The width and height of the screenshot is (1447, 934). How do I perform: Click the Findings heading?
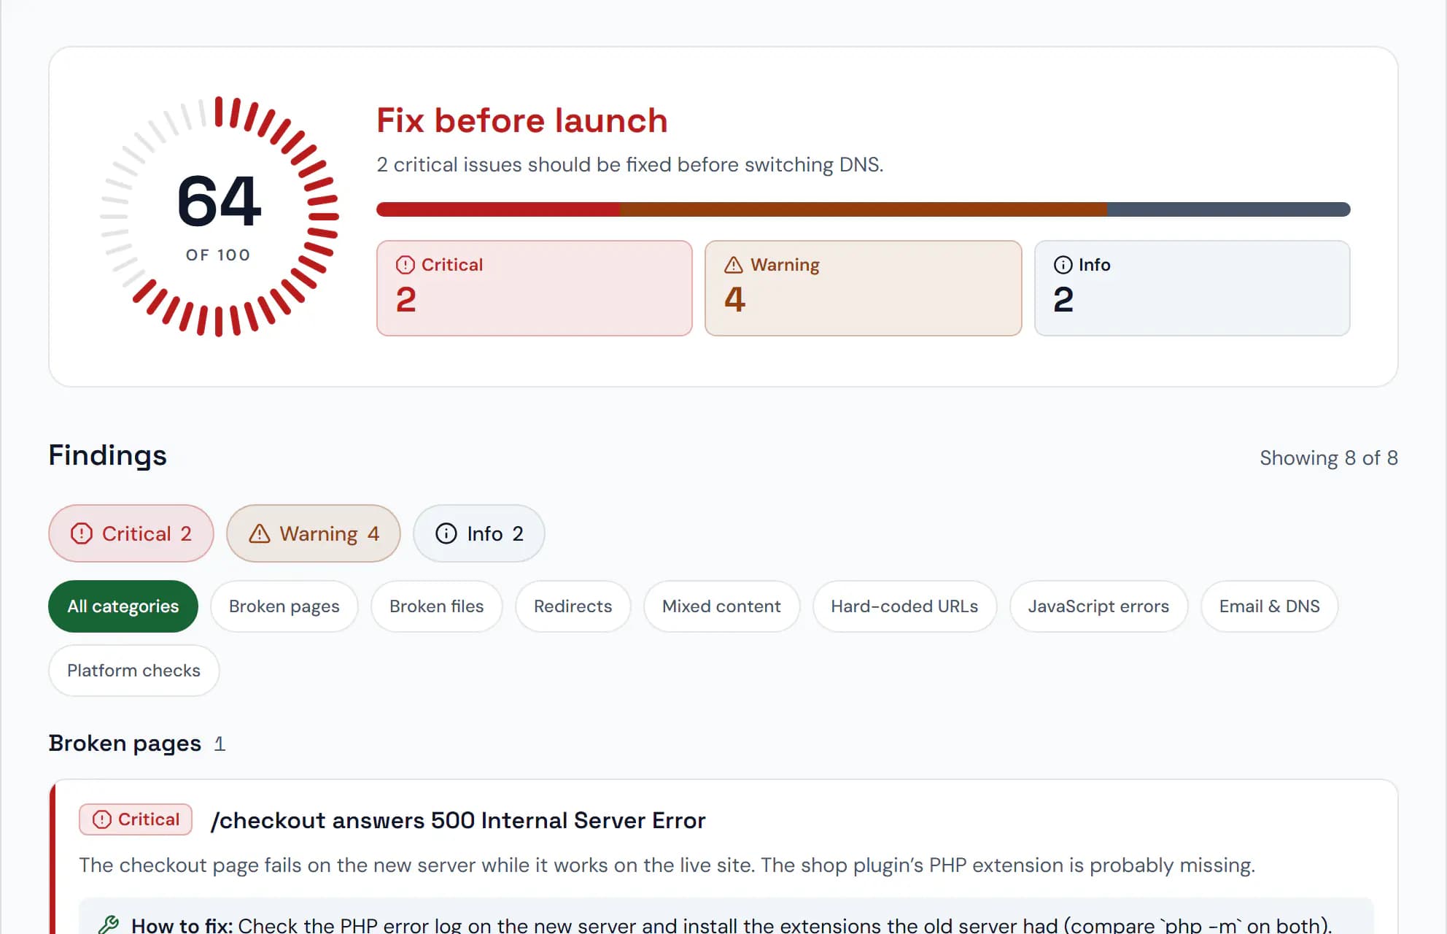click(108, 455)
